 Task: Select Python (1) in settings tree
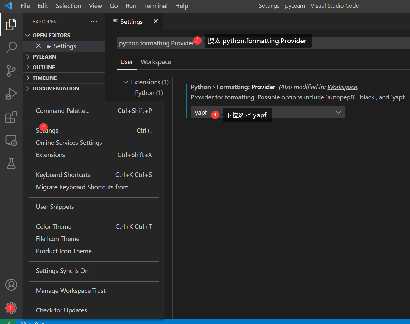149,93
